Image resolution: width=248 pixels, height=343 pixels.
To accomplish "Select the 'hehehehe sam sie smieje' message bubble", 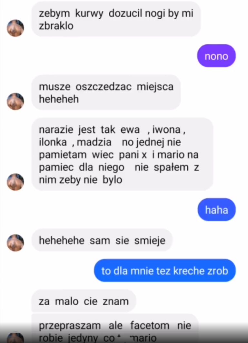I will pyautogui.click(x=102, y=240).
